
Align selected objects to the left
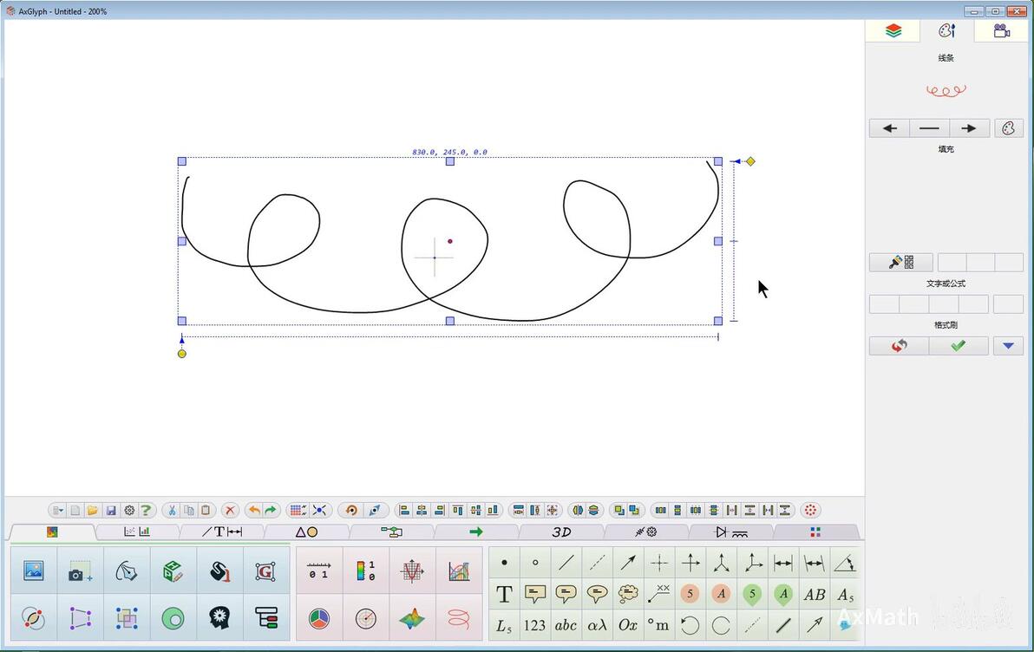[x=404, y=511]
